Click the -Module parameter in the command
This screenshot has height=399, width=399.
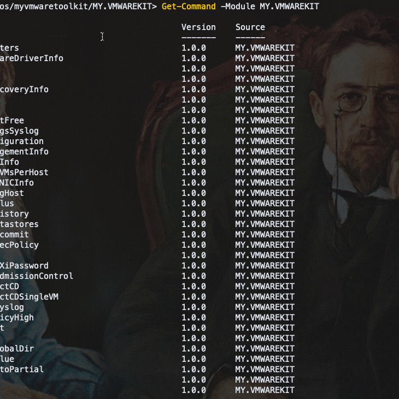click(x=237, y=6)
